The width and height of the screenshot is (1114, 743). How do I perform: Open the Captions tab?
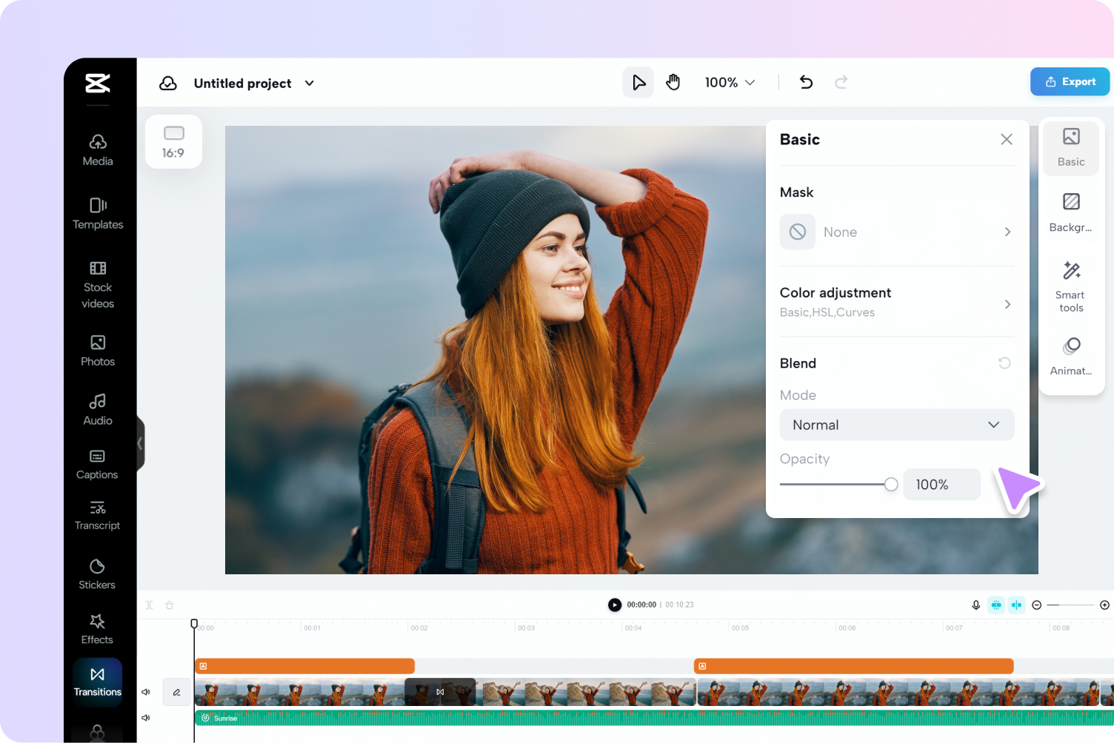click(97, 464)
